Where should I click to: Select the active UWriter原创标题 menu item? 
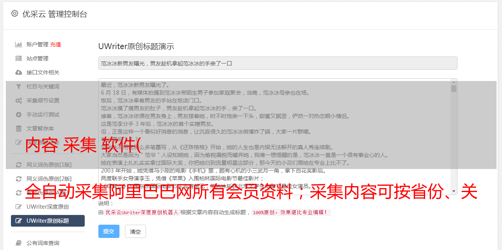(x=48, y=221)
